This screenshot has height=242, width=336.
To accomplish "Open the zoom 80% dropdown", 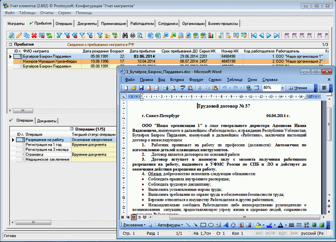I will point(283,88).
